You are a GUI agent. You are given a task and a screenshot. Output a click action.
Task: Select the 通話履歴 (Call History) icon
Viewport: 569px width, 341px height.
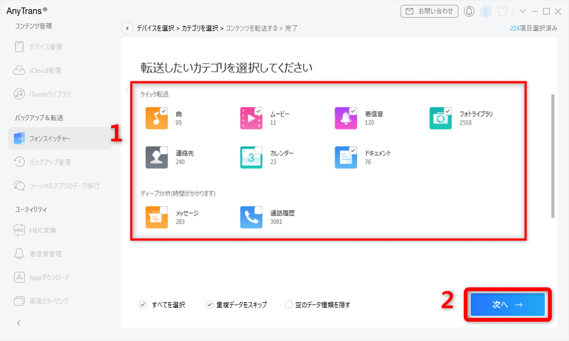click(x=251, y=217)
